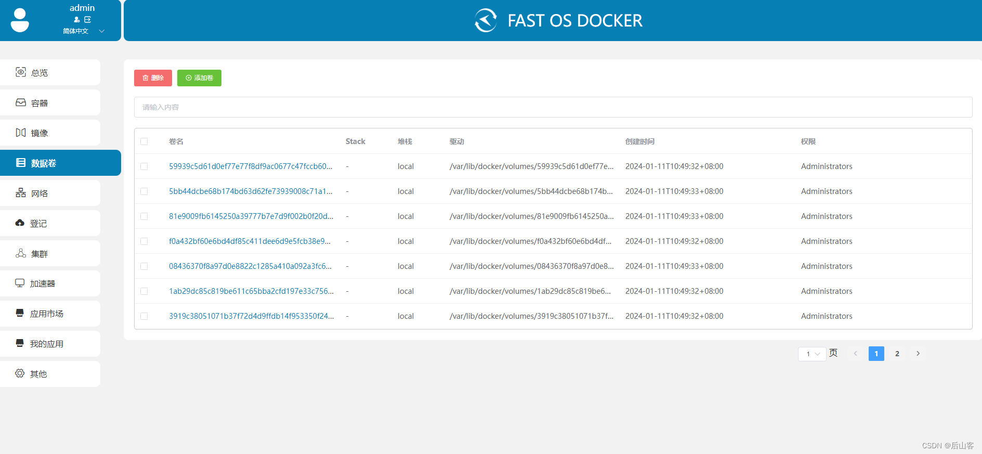Viewport: 982px width, 454px height.
Task: Click path /var/lib/docker/volumes/81e9009fb6145250a...
Action: [x=532, y=216]
